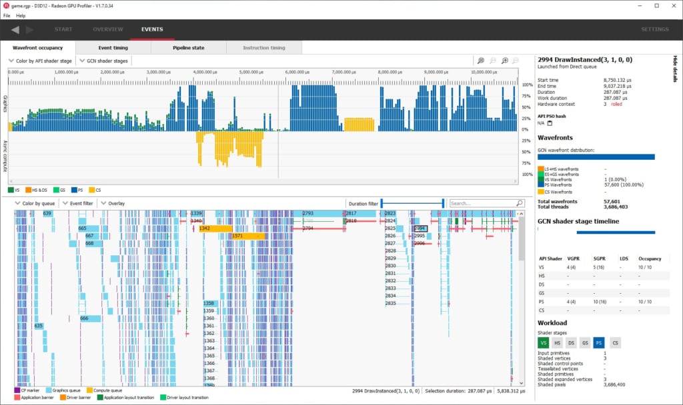Click the forward navigation arrow
The height and width of the screenshot is (405, 683).
coord(29,29)
